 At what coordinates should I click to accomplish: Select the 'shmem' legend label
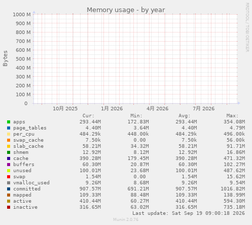[21, 152]
